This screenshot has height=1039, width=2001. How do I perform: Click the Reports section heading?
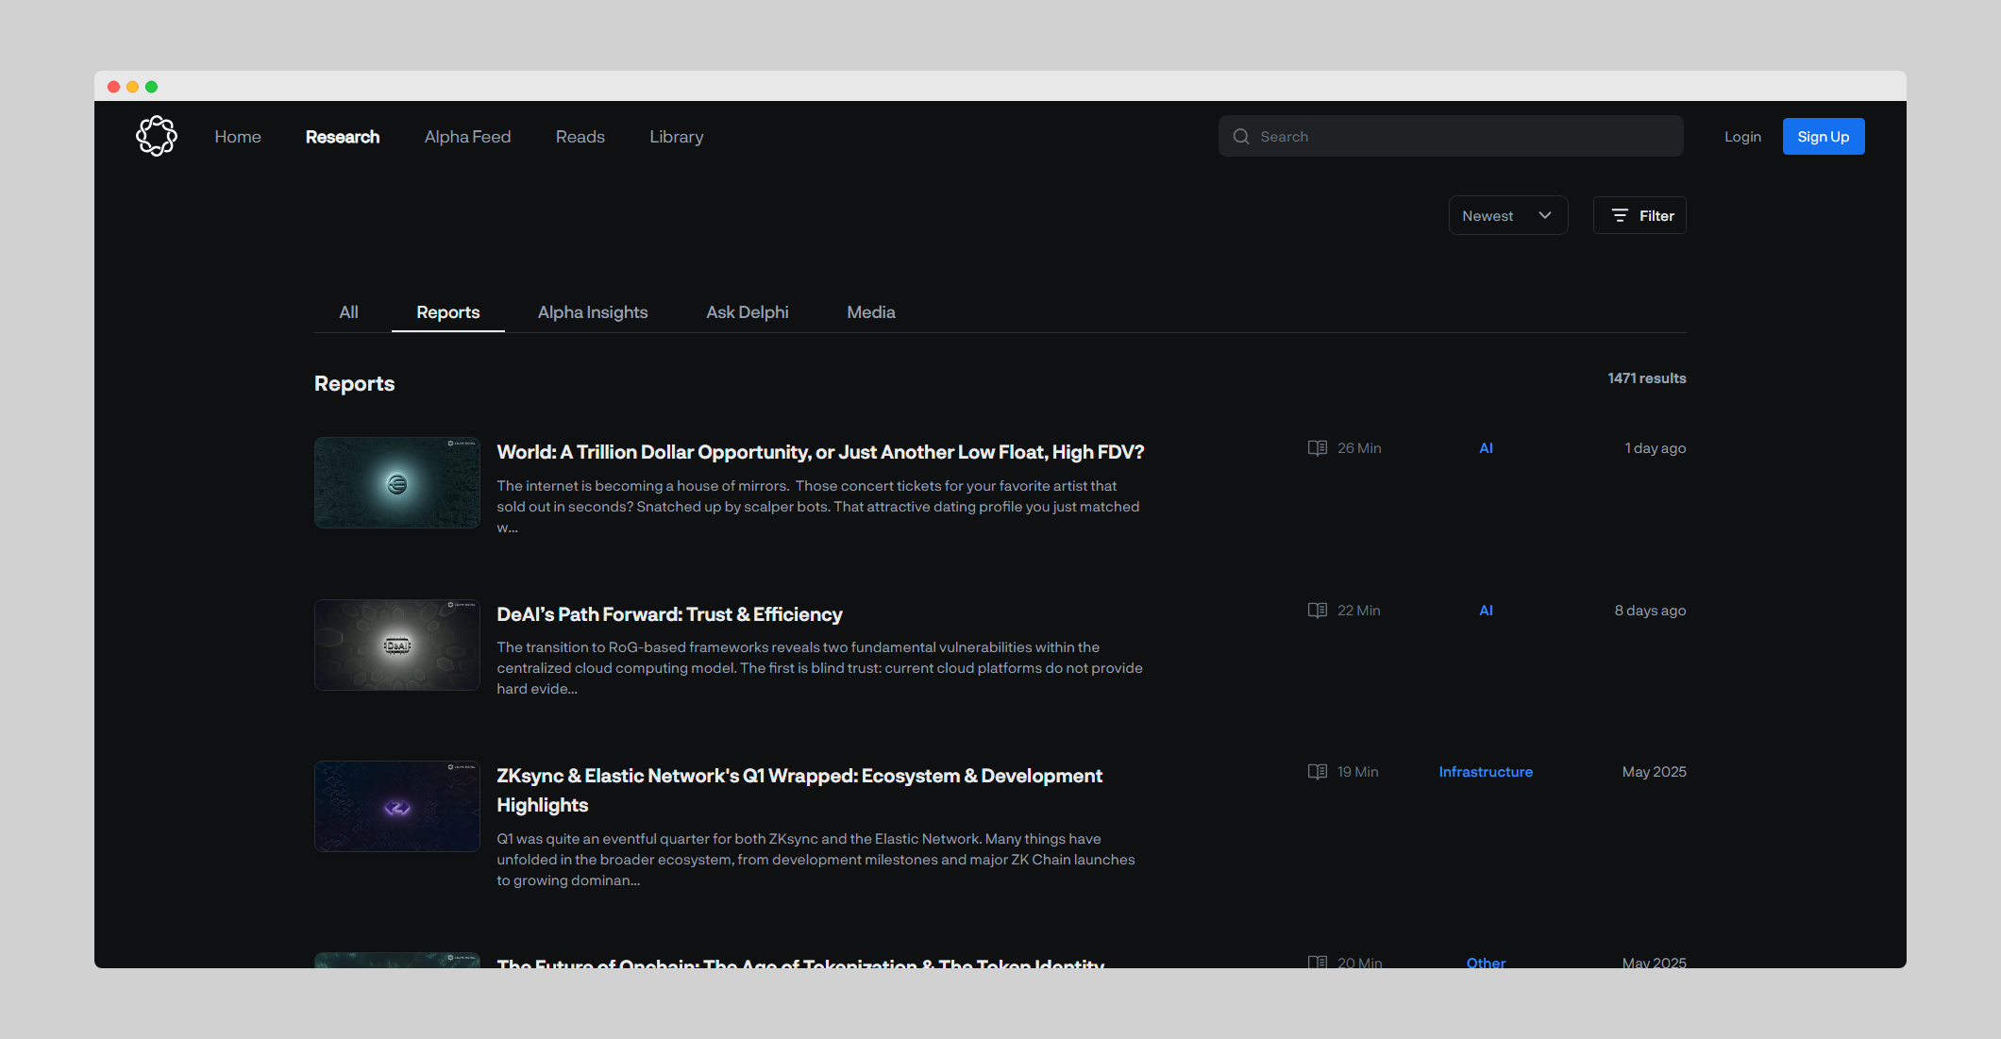pos(354,383)
